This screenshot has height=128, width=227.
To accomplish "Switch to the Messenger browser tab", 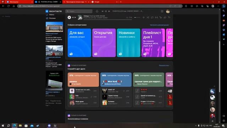I will coord(19,2).
